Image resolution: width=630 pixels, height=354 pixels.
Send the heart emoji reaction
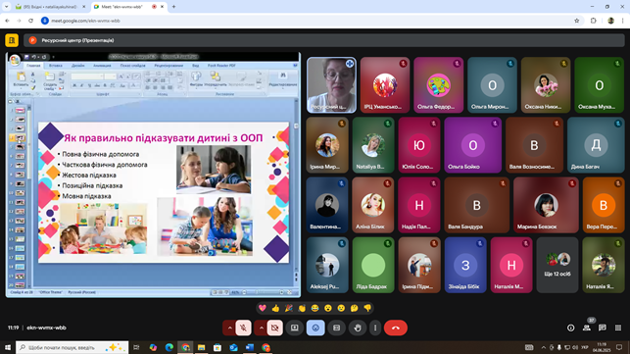click(263, 308)
